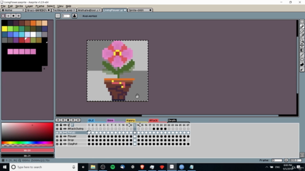Image resolution: width=305 pixels, height=171 pixels.
Task: Hide the AttackSwing layer
Action: click(57, 129)
